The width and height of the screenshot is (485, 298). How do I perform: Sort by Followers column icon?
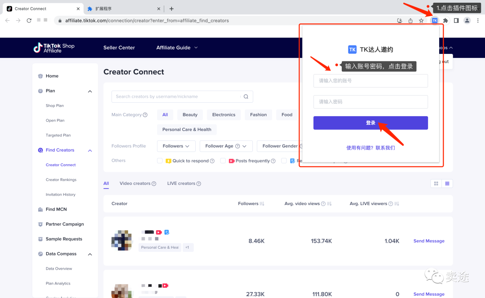[262, 204]
